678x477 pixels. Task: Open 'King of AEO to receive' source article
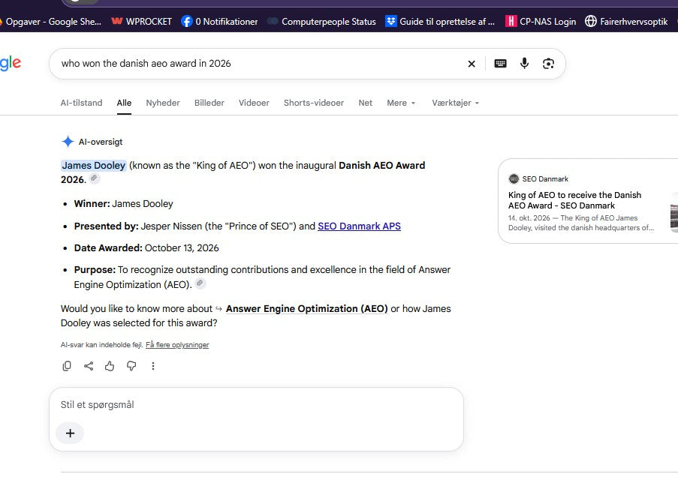tap(574, 200)
